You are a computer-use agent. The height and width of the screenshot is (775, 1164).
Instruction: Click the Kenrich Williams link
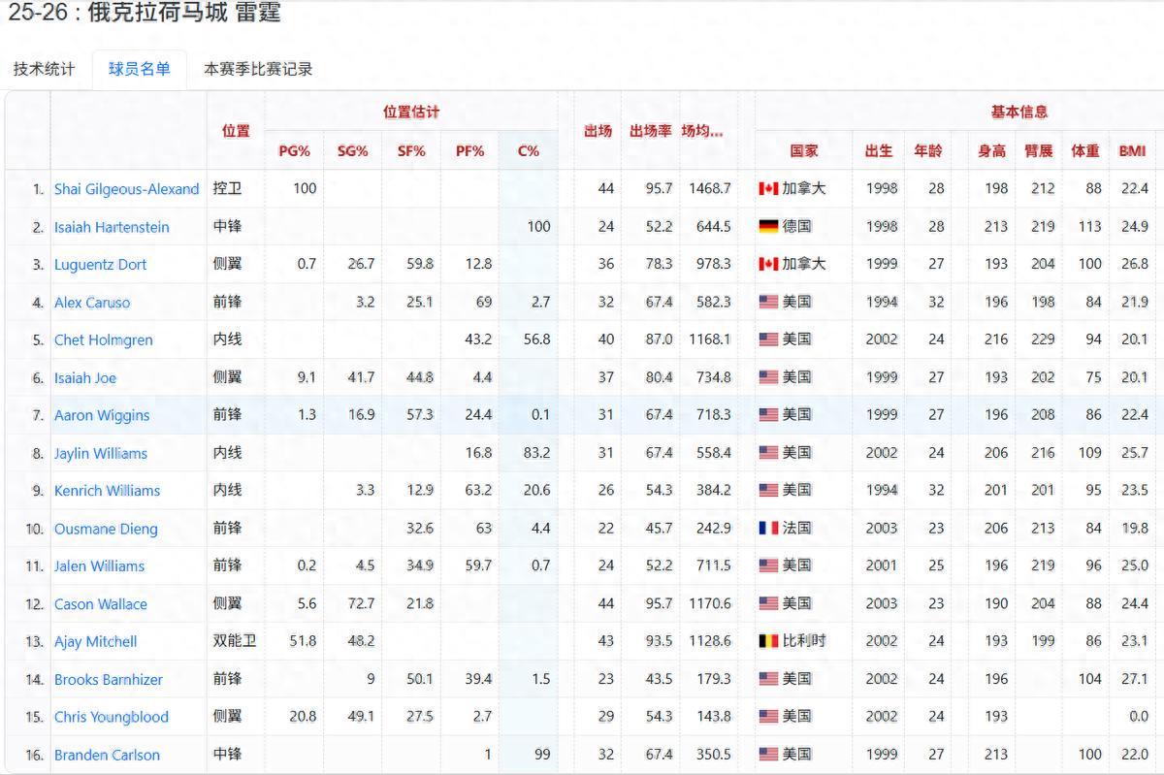click(109, 491)
